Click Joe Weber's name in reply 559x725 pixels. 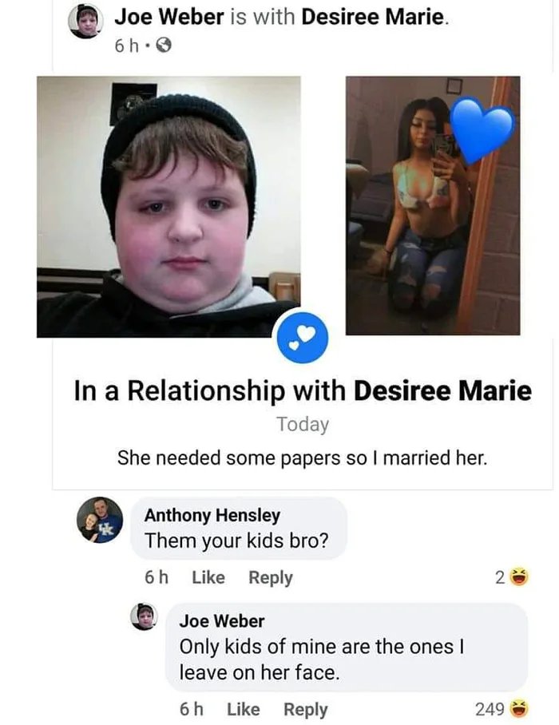click(222, 620)
